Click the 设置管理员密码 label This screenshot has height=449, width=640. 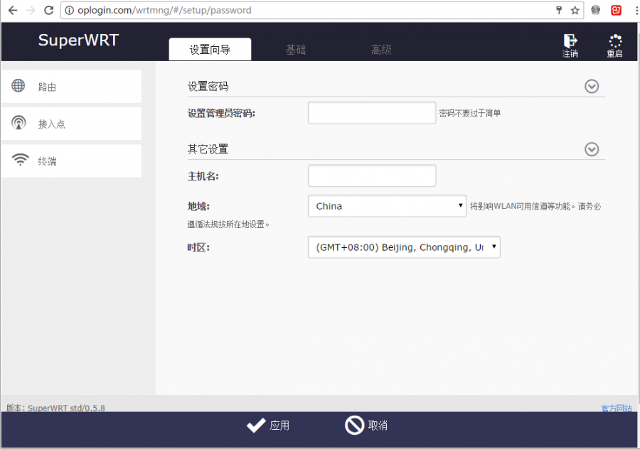coord(221,114)
